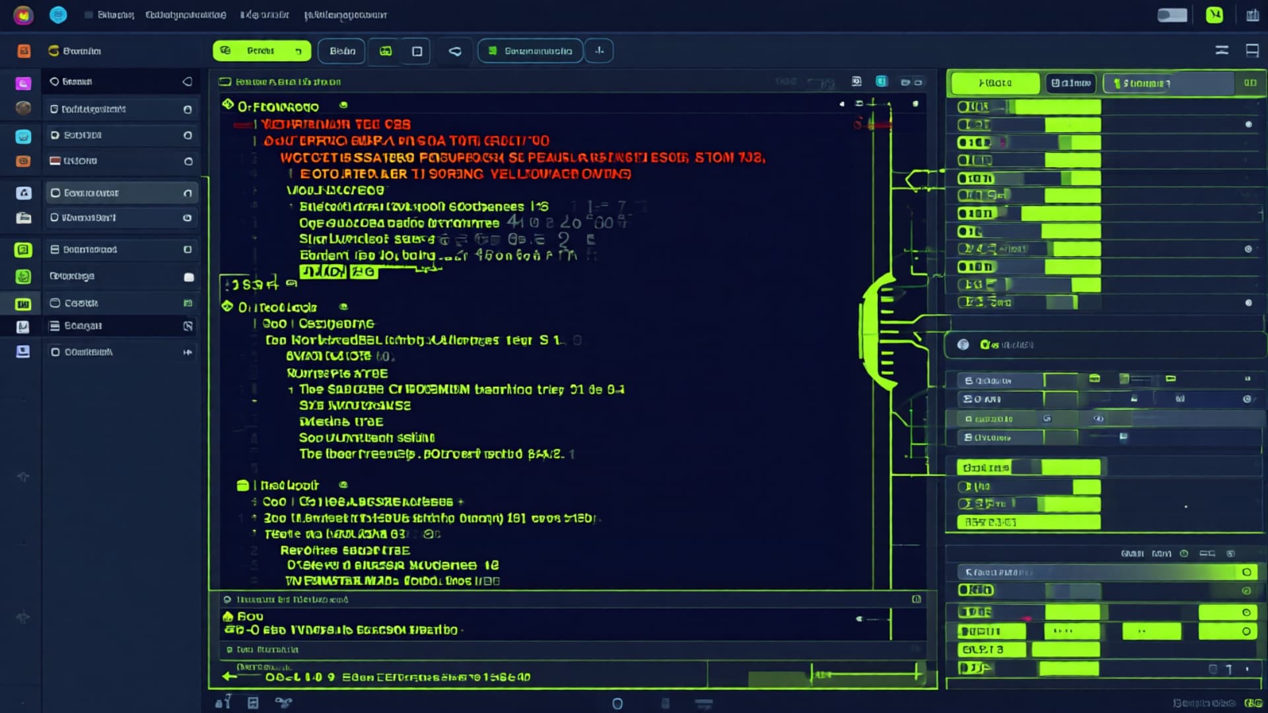The height and width of the screenshot is (713, 1268).
Task: Click the plus icon button in toolbar
Action: pyautogui.click(x=599, y=51)
